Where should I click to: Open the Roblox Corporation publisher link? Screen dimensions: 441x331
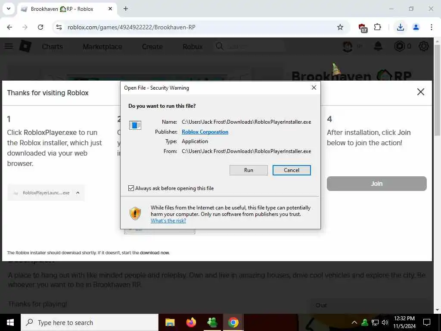point(205,132)
